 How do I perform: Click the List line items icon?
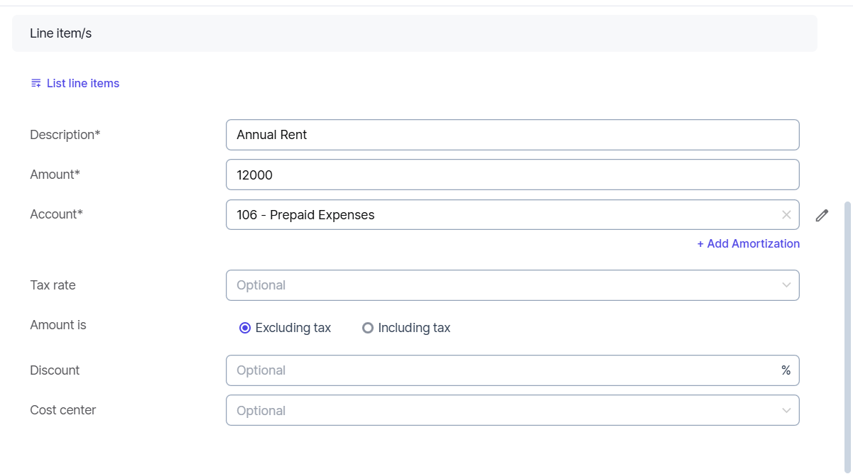36,84
